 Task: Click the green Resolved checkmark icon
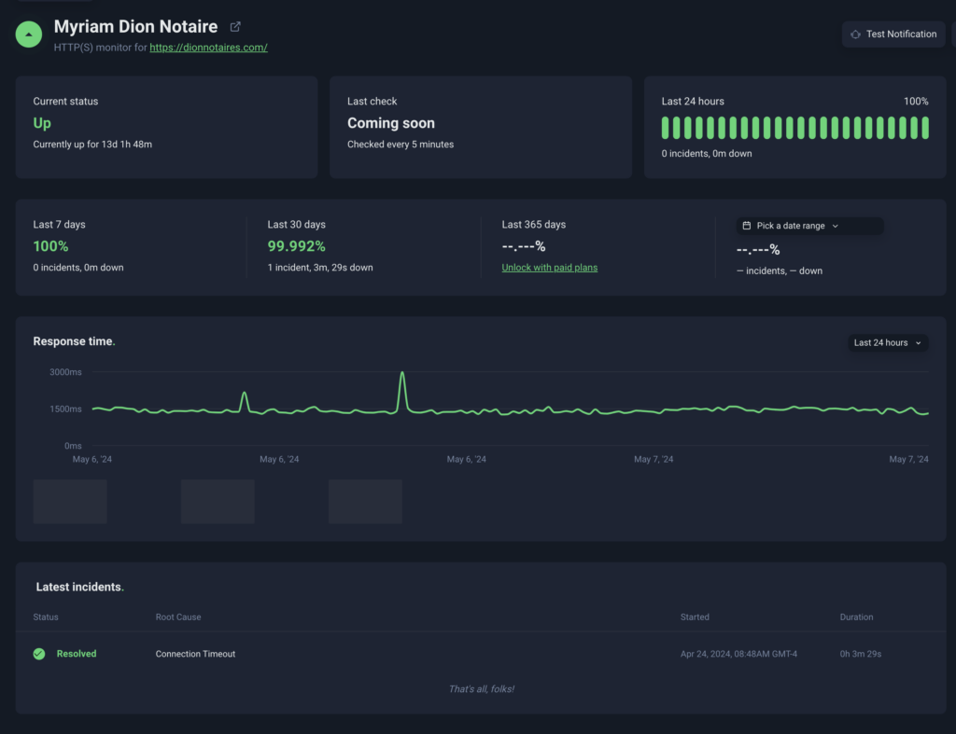click(x=39, y=654)
